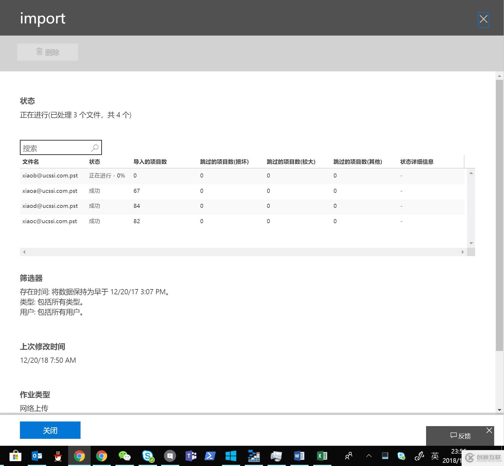
Task: Open PowerShell from the taskbar
Action: click(210, 456)
